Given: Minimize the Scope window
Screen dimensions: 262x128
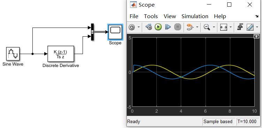Looking at the screenshot, I should click(209, 5).
